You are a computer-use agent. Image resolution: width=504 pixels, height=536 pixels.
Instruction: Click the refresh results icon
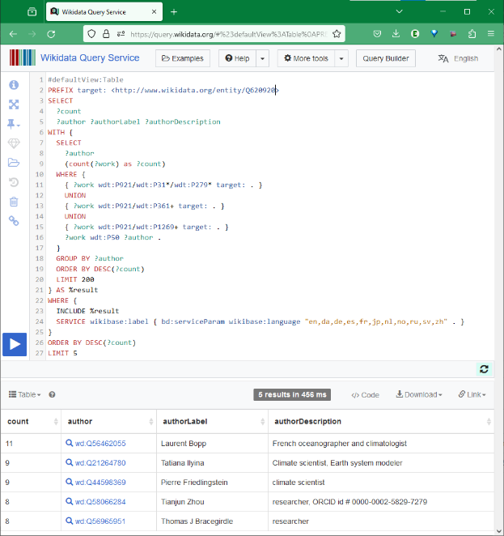484,369
